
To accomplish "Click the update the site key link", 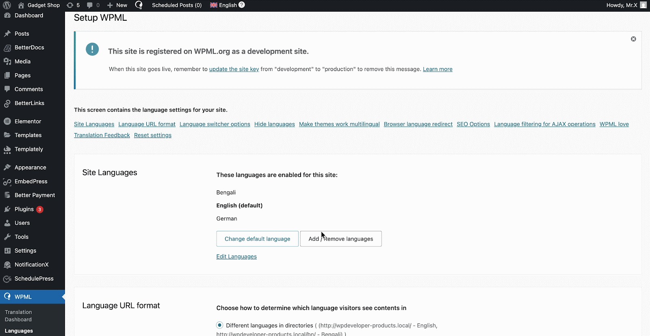I will 234,69.
